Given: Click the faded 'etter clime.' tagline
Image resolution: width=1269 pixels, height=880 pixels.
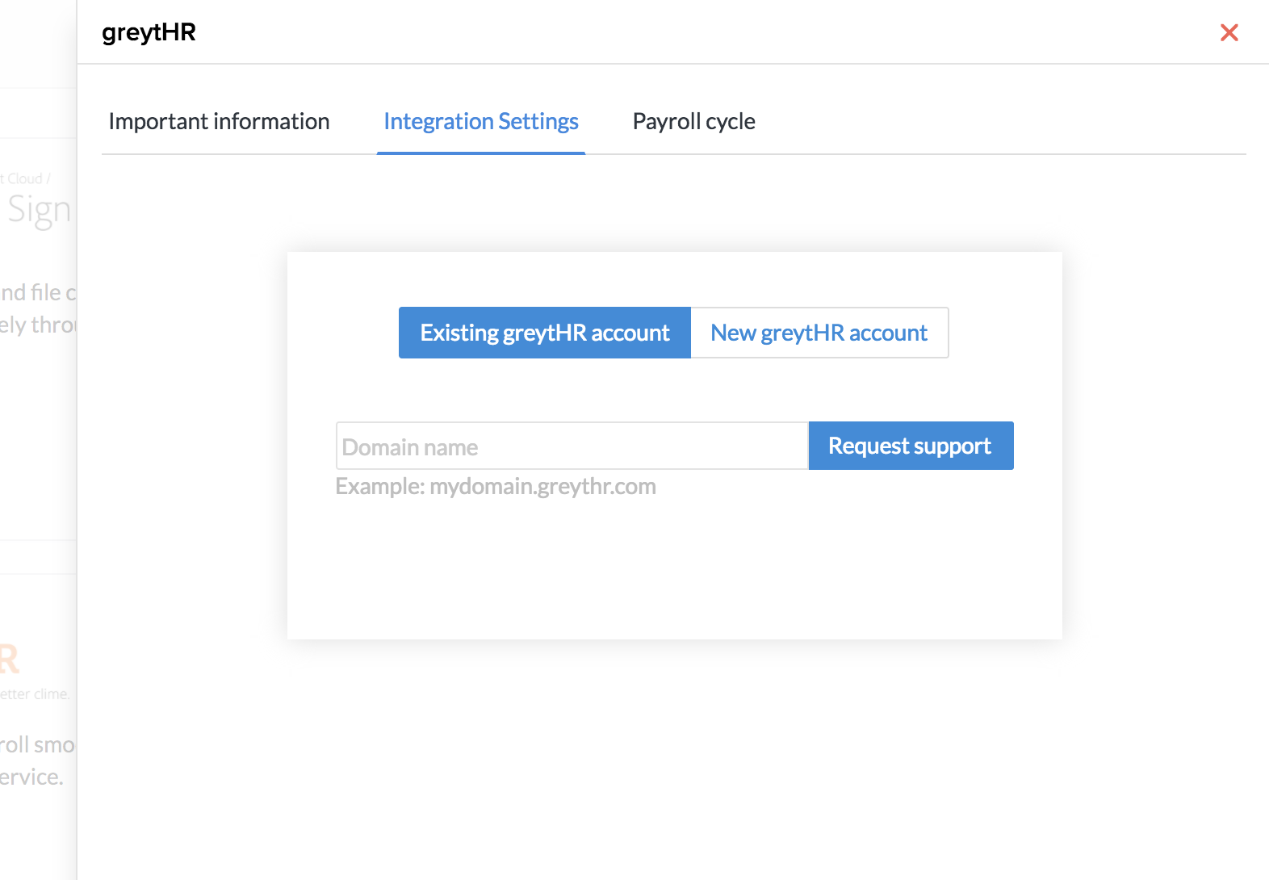Looking at the screenshot, I should coord(35,694).
